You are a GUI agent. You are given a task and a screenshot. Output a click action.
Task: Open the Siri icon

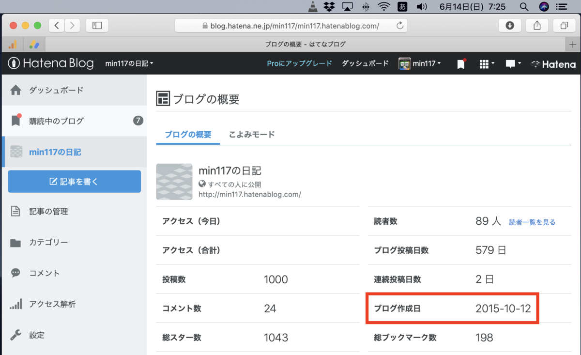click(x=544, y=7)
